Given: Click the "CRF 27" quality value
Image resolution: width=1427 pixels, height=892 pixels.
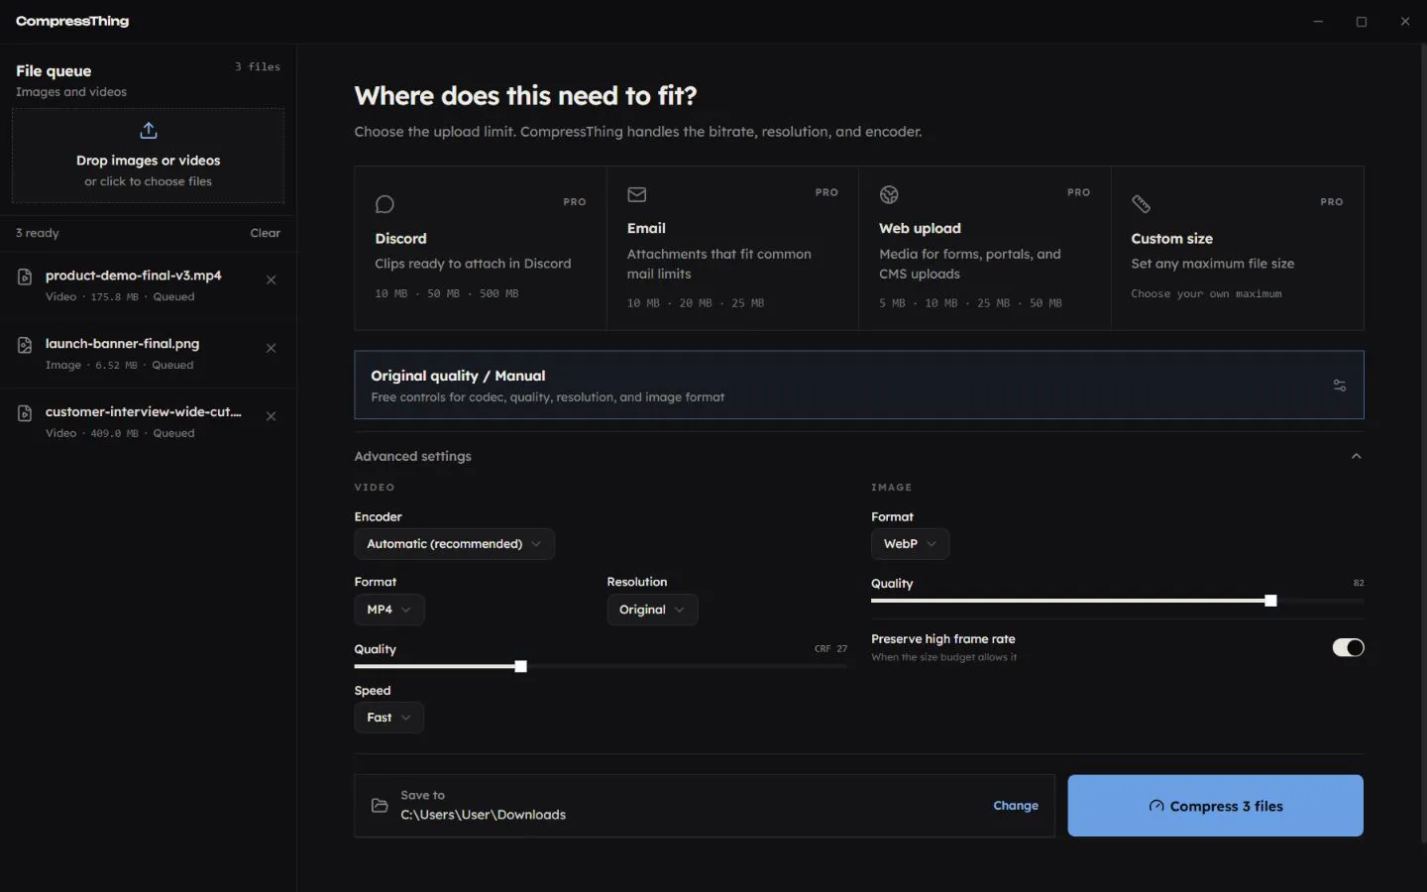Looking at the screenshot, I should pos(830,648).
